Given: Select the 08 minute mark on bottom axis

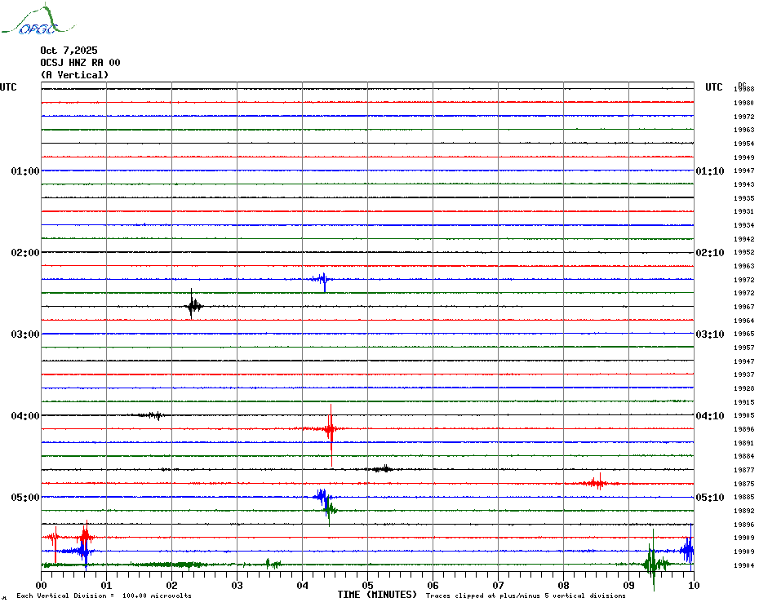Looking at the screenshot, I should [563, 586].
